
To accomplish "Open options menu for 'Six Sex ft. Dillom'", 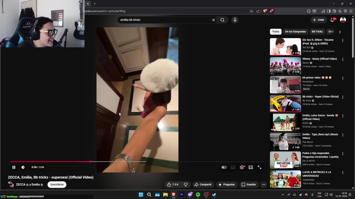I will pyautogui.click(x=343, y=40).
